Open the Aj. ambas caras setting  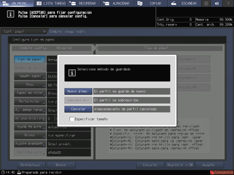[x=30, y=110]
